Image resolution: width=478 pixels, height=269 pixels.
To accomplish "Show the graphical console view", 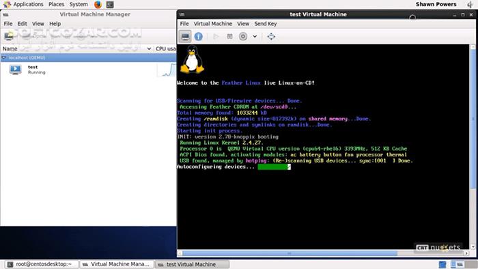I will [185, 36].
